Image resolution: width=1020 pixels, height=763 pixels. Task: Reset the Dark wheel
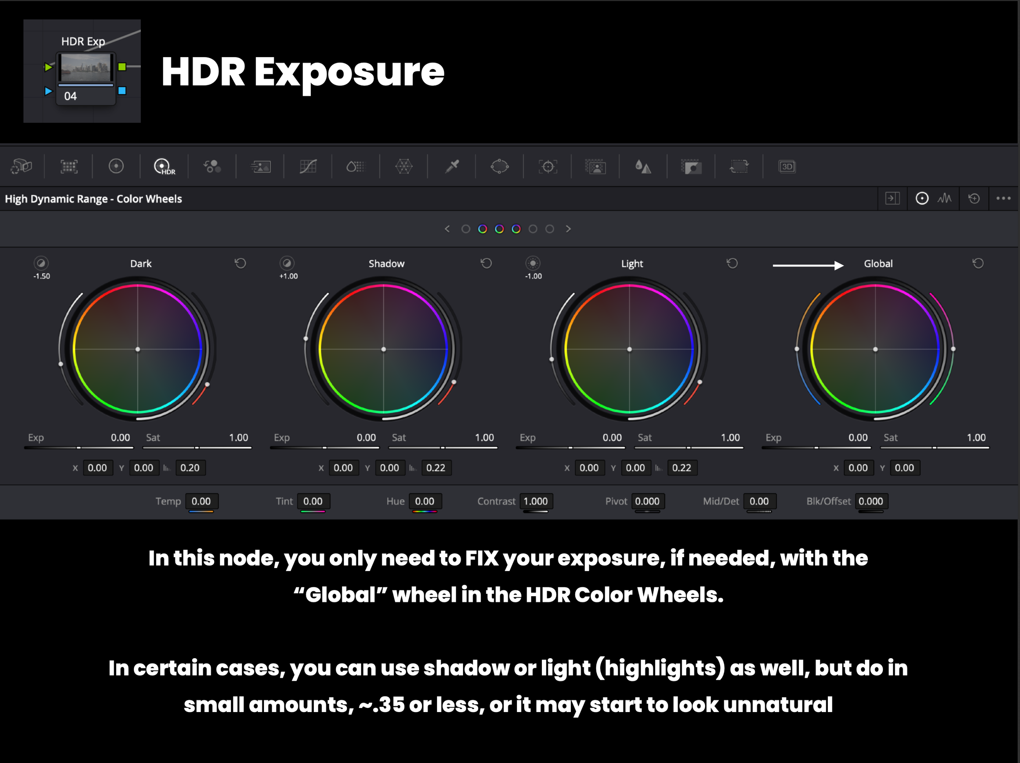240,263
